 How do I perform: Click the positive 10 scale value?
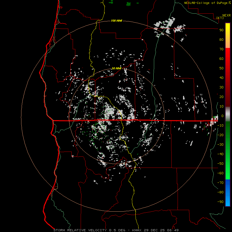221,106
